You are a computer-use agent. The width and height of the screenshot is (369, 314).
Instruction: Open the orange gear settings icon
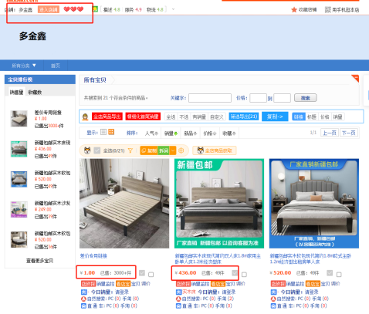point(181,150)
